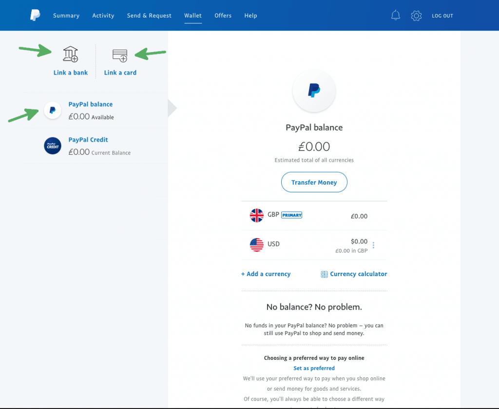Screen dimensions: 499x409
Task: Open USD currency three-dot options menu
Action: tap(374, 245)
